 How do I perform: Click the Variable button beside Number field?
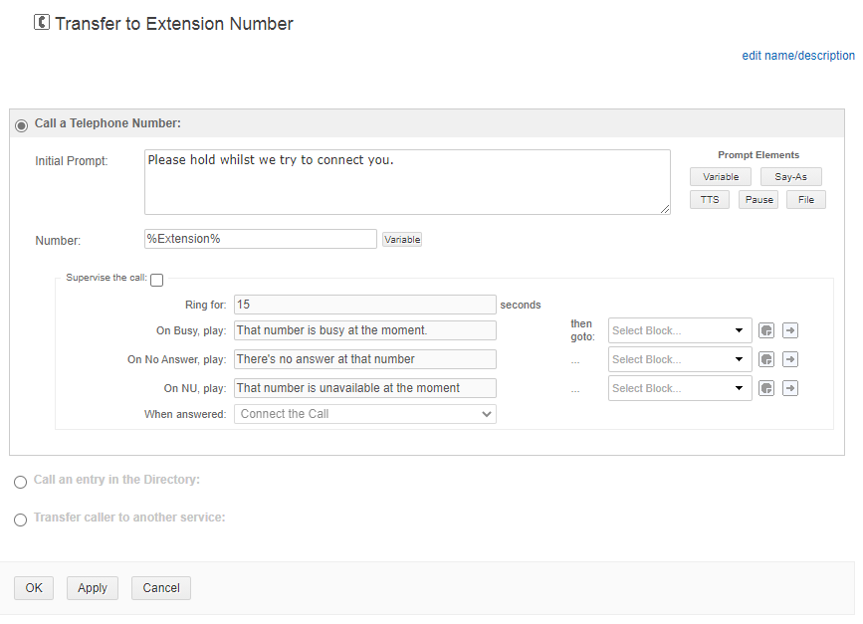pos(402,240)
